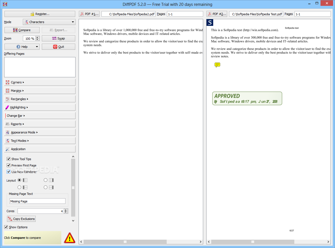Click the APPROVED stamp on PDF #2

click(x=247, y=98)
